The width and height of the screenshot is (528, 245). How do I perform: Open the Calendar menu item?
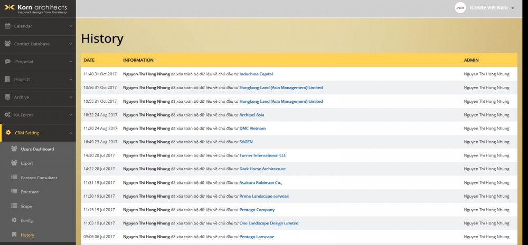tap(38, 26)
